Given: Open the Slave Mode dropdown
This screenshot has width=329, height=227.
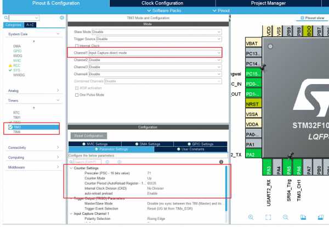Looking at the screenshot, I should click(156, 32).
